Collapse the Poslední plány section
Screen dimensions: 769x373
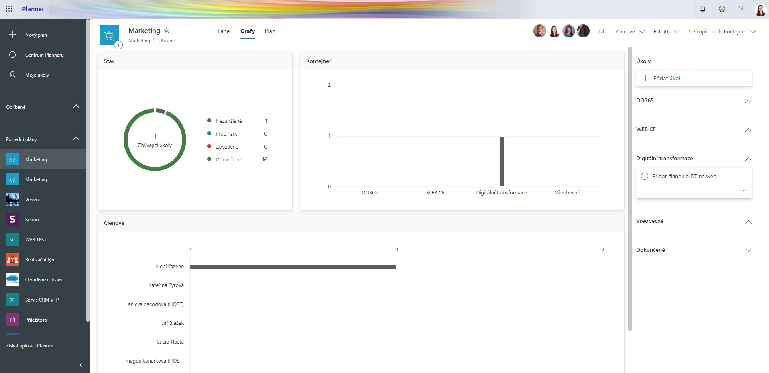76,139
